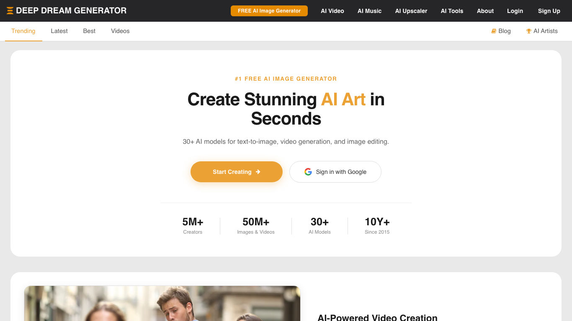Switch to the Best tab
The width and height of the screenshot is (572, 321).
pyautogui.click(x=89, y=31)
